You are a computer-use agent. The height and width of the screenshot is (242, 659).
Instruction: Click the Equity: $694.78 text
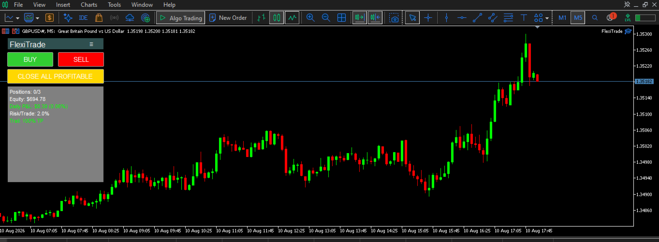[28, 99]
